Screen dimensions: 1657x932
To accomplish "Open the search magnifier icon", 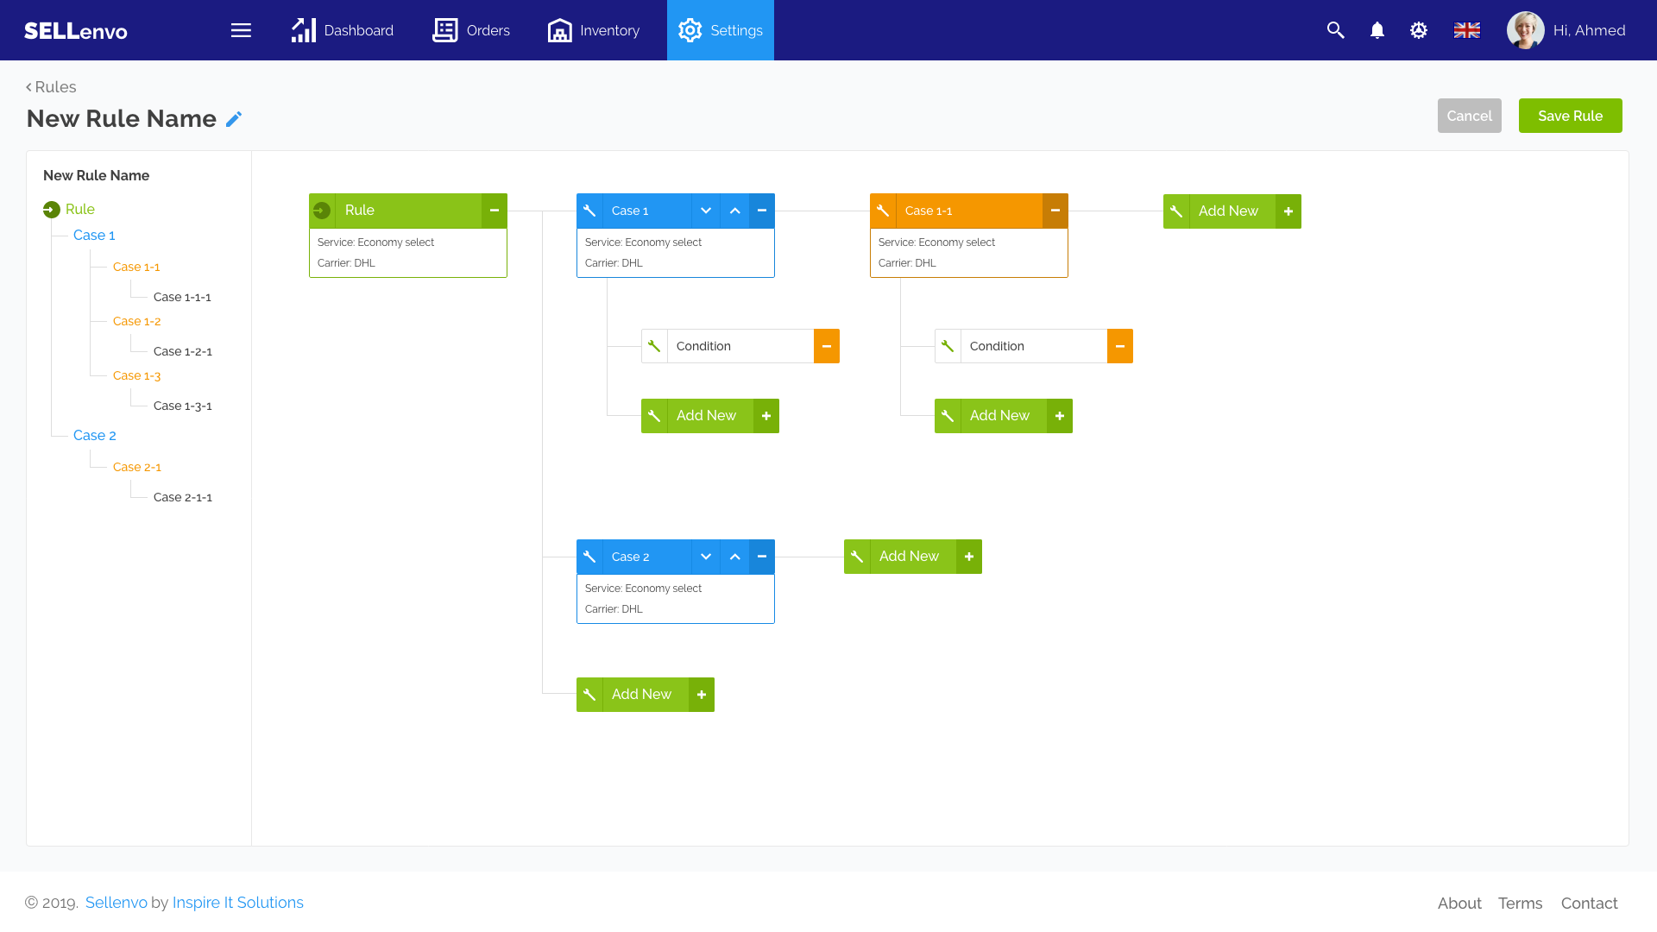I will tap(1335, 30).
